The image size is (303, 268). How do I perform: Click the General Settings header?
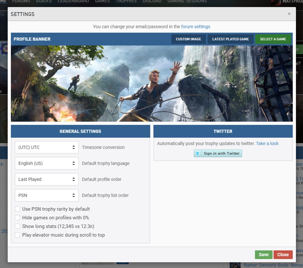[80, 131]
